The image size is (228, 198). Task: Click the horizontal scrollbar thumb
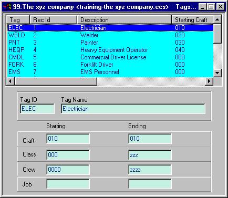[56, 81]
